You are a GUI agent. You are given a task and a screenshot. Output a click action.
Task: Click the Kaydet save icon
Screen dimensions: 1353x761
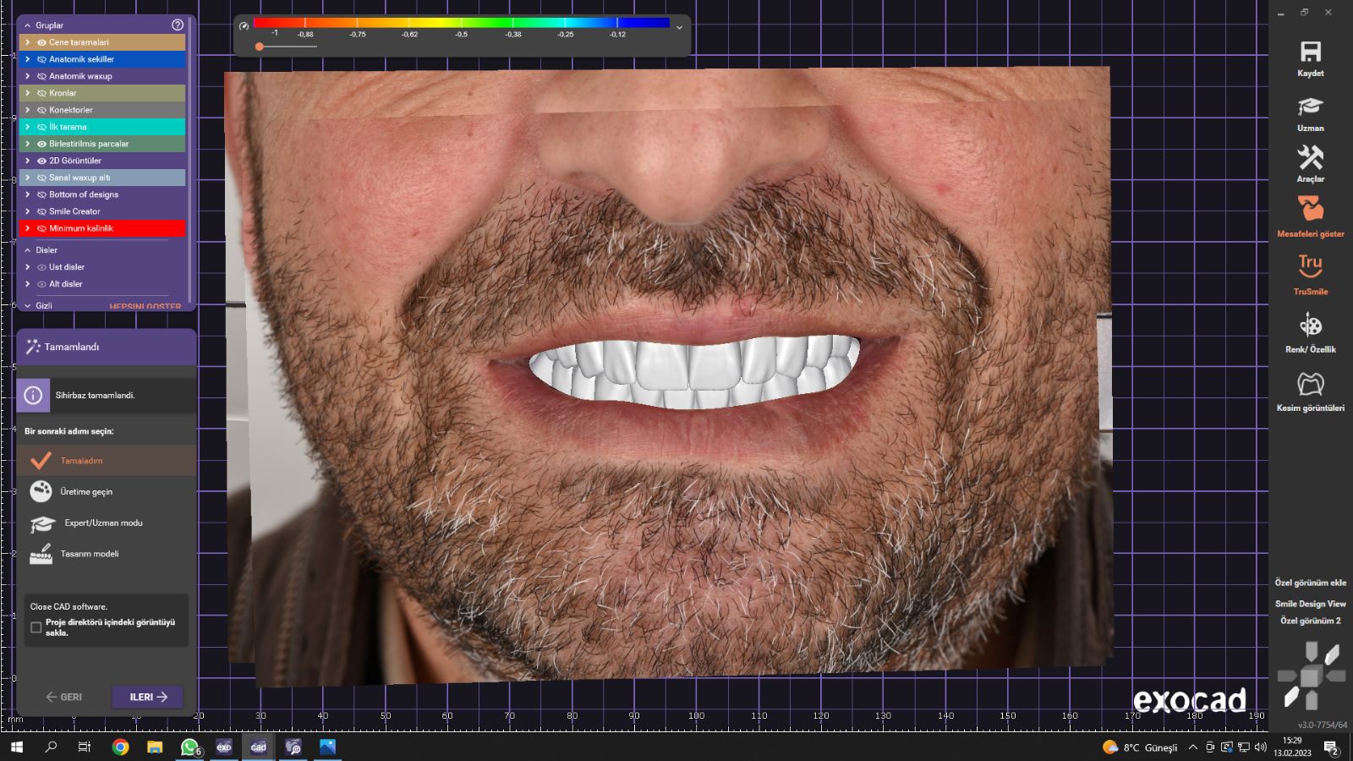coord(1310,52)
